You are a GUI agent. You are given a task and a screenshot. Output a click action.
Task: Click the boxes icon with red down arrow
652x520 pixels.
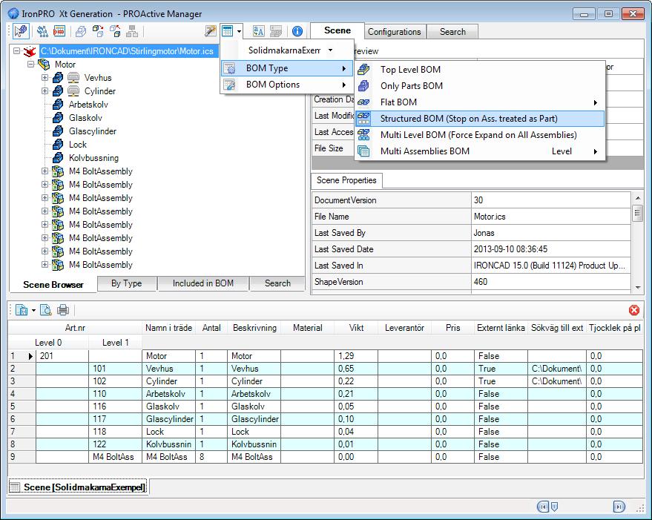coord(98,30)
